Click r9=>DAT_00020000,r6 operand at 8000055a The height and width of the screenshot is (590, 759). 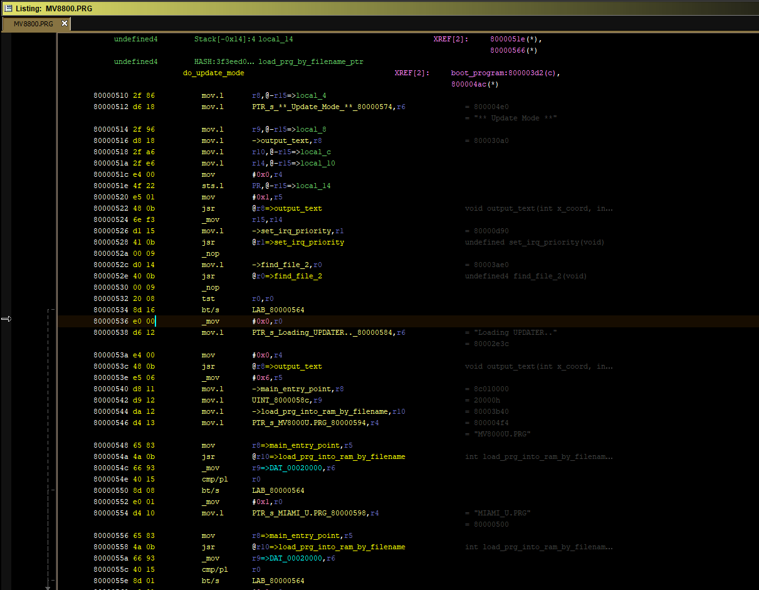(x=293, y=558)
